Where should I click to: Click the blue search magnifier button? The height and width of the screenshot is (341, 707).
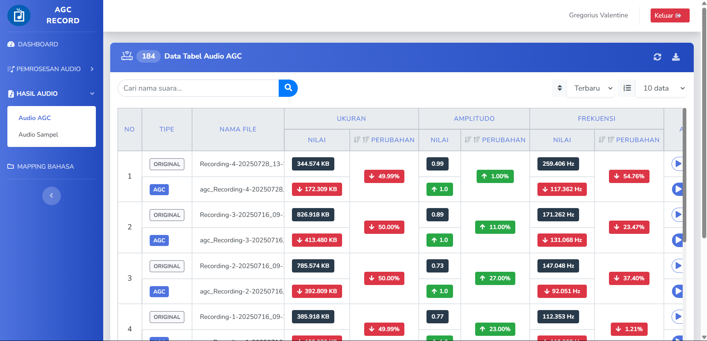click(288, 88)
